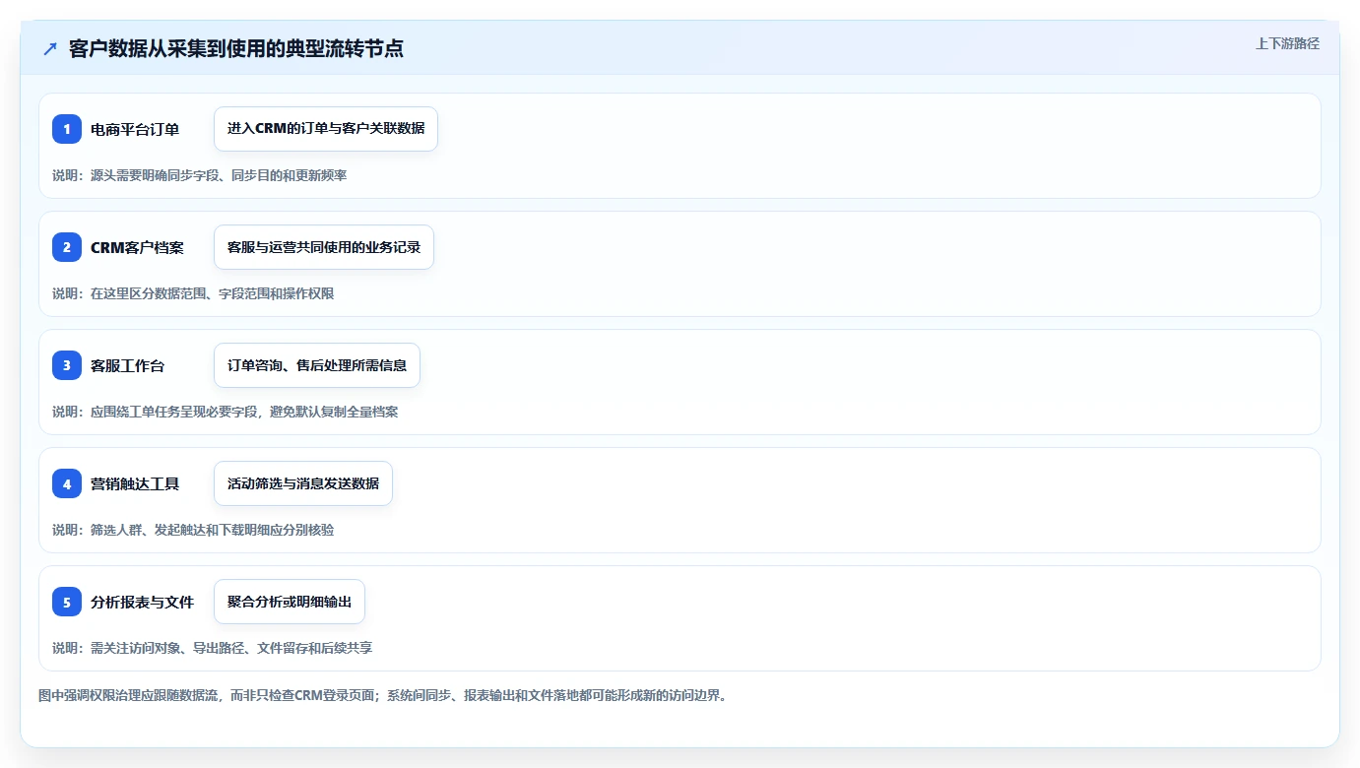Click the note about 同步字段、同步目的和更新频率
The image size is (1360, 768).
coord(200,175)
